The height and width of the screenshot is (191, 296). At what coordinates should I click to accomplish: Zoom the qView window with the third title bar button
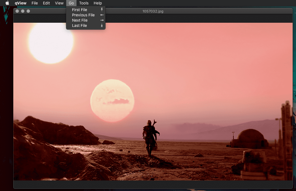[x=28, y=11]
